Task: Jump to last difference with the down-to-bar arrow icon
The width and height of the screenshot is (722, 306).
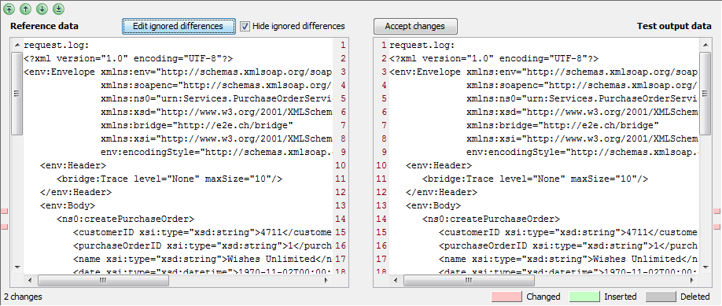Action: click(x=58, y=9)
